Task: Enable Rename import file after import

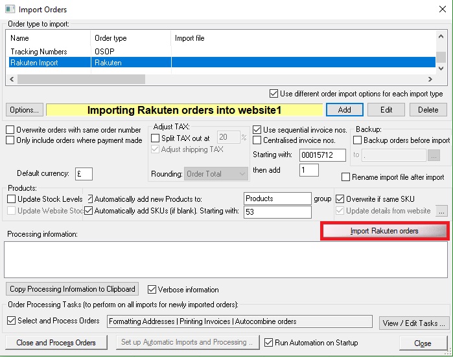Action: [345, 177]
